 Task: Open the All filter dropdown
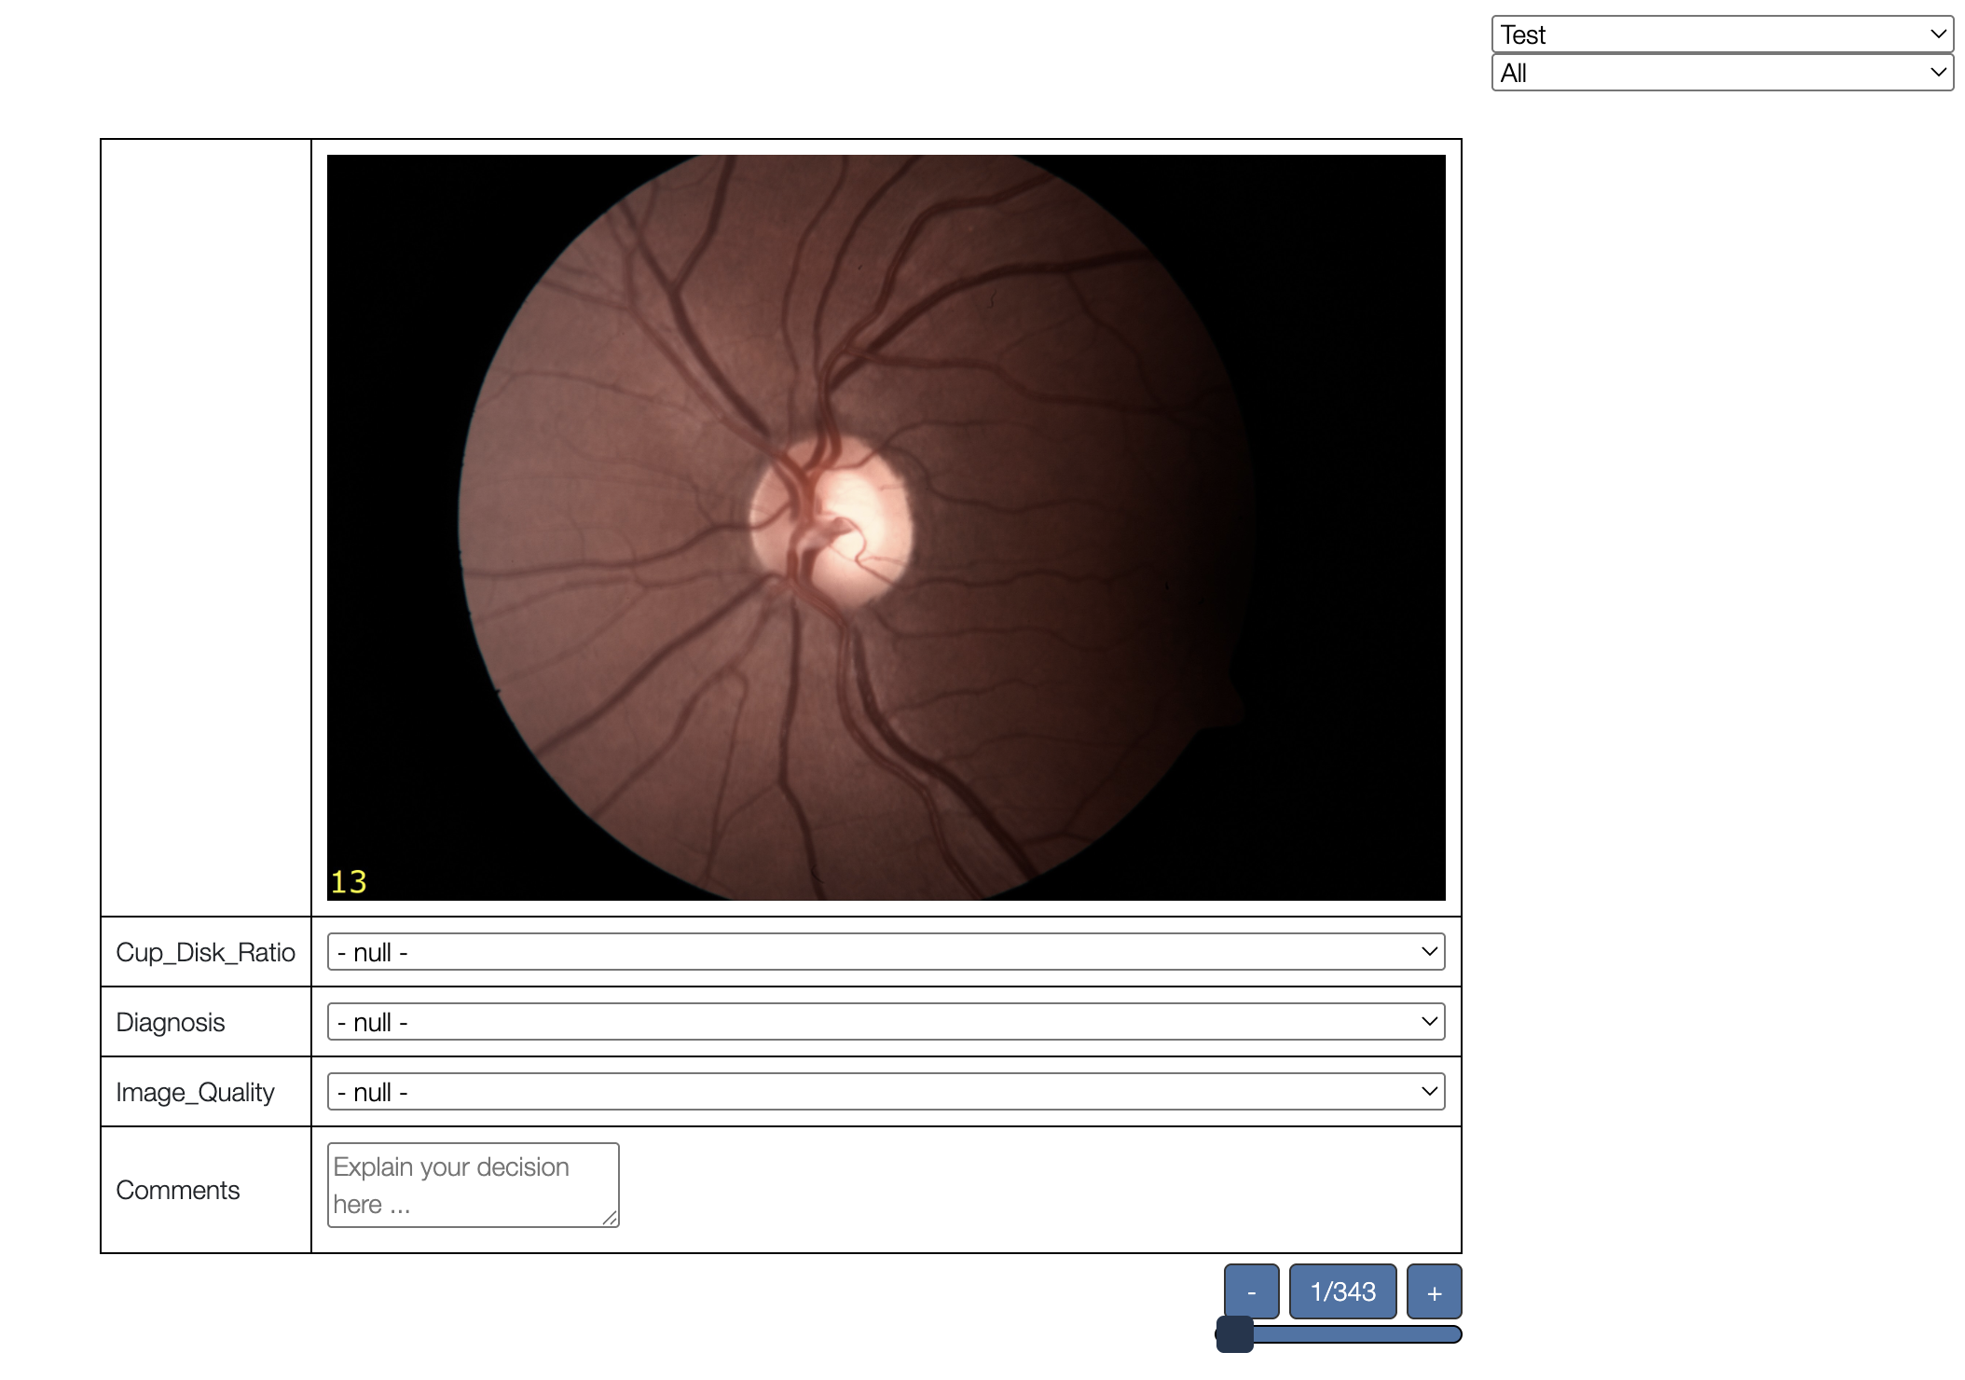1722,73
